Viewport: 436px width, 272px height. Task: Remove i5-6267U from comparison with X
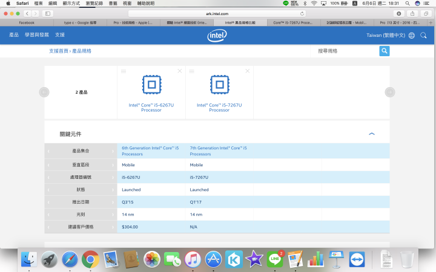(x=180, y=71)
